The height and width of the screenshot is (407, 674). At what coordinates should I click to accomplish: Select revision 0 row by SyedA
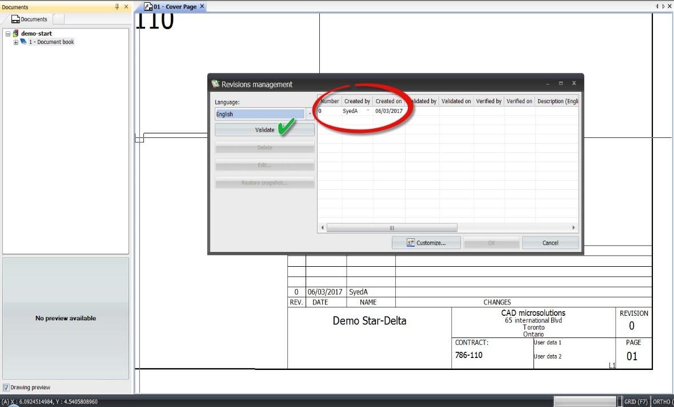(448, 111)
